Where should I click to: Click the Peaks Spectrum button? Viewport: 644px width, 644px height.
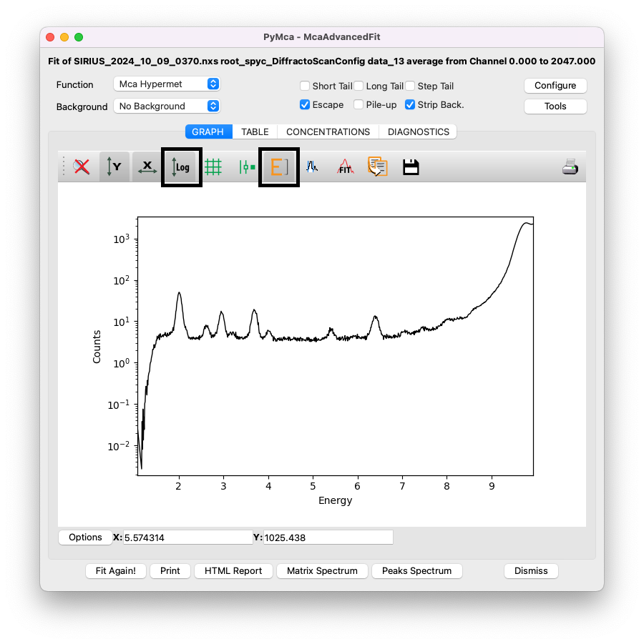(x=416, y=571)
